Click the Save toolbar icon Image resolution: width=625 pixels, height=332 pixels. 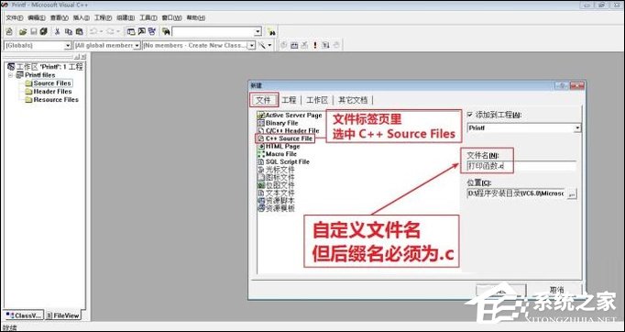[x=34, y=31]
